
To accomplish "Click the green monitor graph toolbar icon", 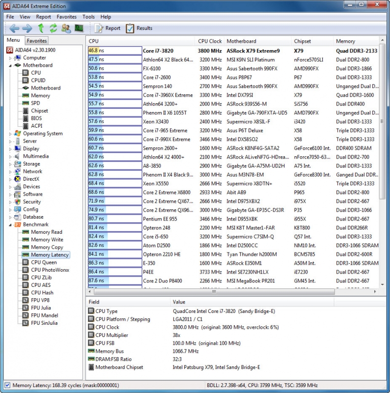I will [79, 28].
